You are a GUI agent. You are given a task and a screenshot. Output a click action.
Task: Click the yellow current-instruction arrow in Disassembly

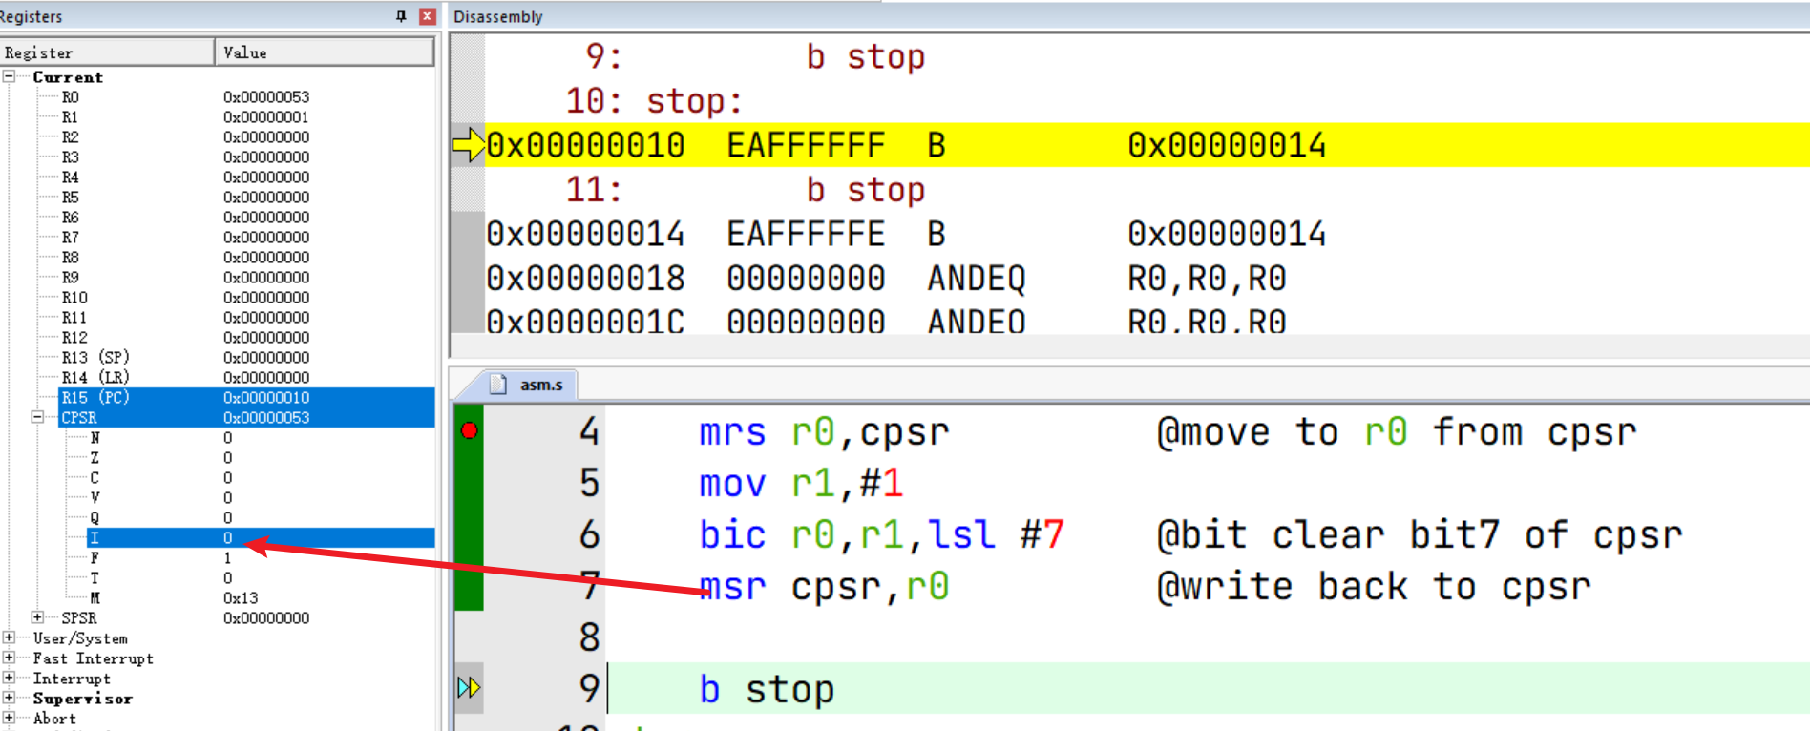tap(468, 145)
